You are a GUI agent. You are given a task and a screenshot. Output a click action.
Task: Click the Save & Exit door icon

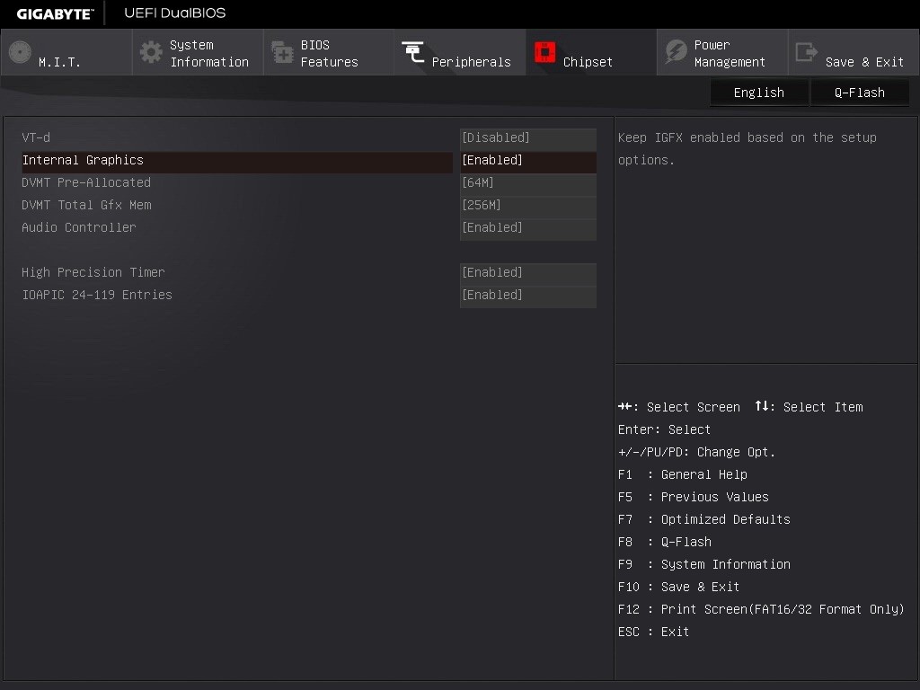(807, 52)
